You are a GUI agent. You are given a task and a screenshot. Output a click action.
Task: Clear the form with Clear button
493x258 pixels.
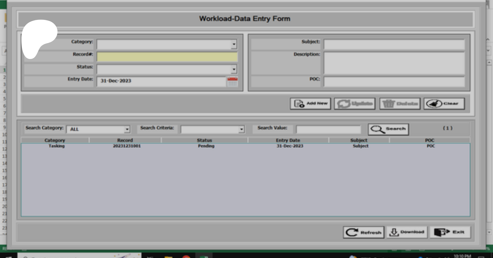(444, 104)
